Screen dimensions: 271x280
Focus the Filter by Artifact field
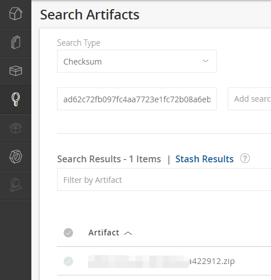tap(164, 179)
